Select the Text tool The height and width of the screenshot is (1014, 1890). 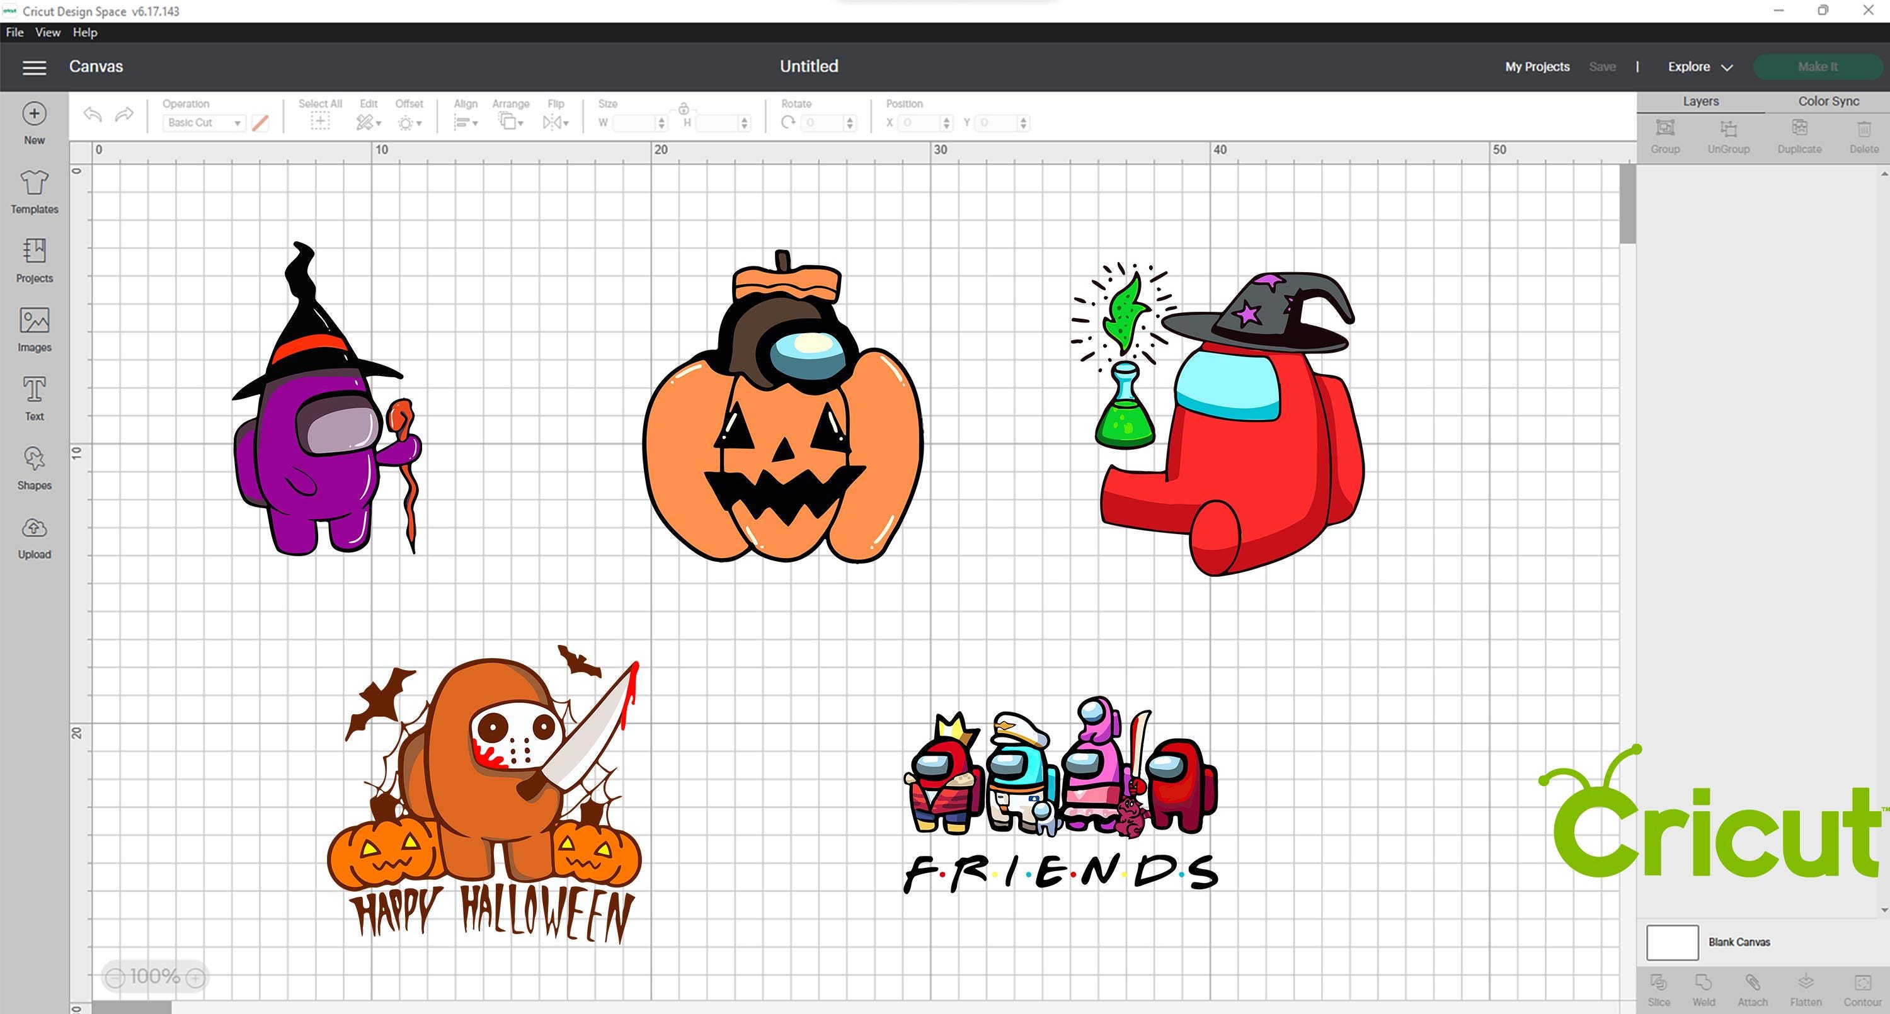click(34, 397)
